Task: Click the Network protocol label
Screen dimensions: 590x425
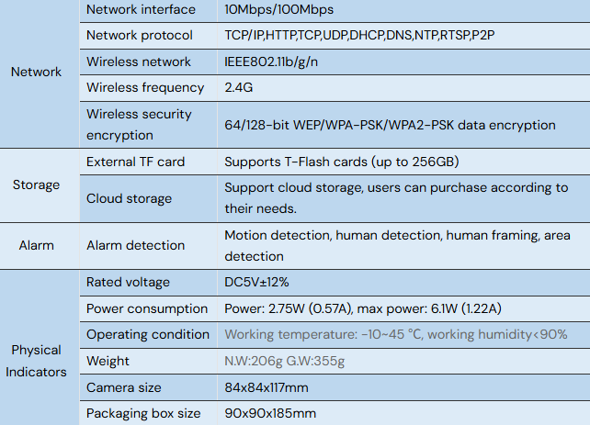Action: pyautogui.click(x=139, y=35)
